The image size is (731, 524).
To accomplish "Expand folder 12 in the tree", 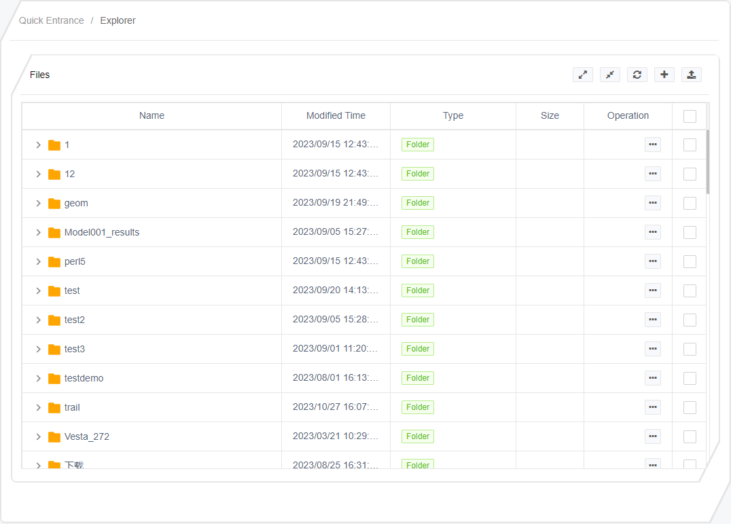I will [x=38, y=174].
